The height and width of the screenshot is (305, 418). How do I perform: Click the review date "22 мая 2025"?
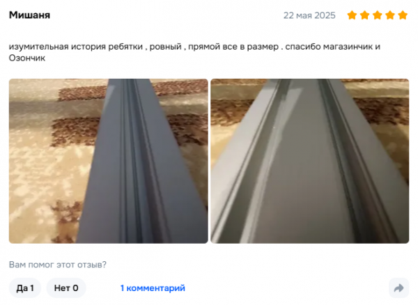pos(309,15)
